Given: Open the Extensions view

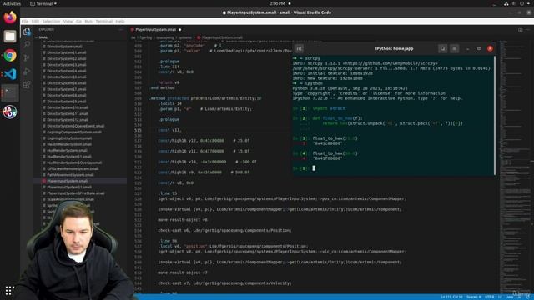Looking at the screenshot, I should [x=27, y=85].
